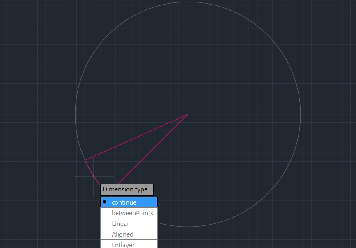Screen dimensions: 356x248
Task: Select the highlighted "continue" dimension option
Action: (129, 202)
